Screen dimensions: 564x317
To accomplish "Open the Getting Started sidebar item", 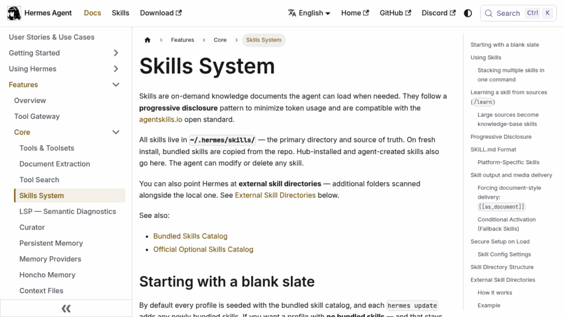I will (x=34, y=53).
